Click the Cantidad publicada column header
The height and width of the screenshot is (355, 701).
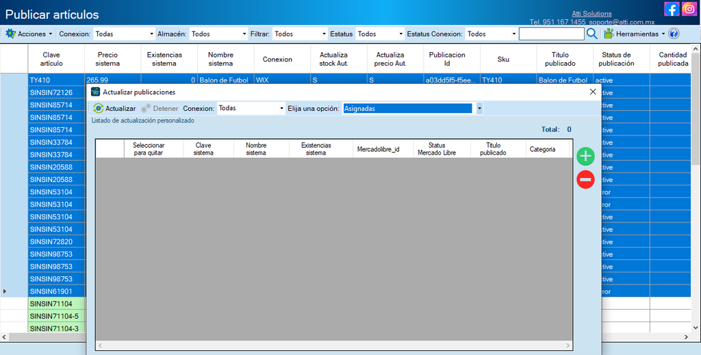[x=670, y=59]
